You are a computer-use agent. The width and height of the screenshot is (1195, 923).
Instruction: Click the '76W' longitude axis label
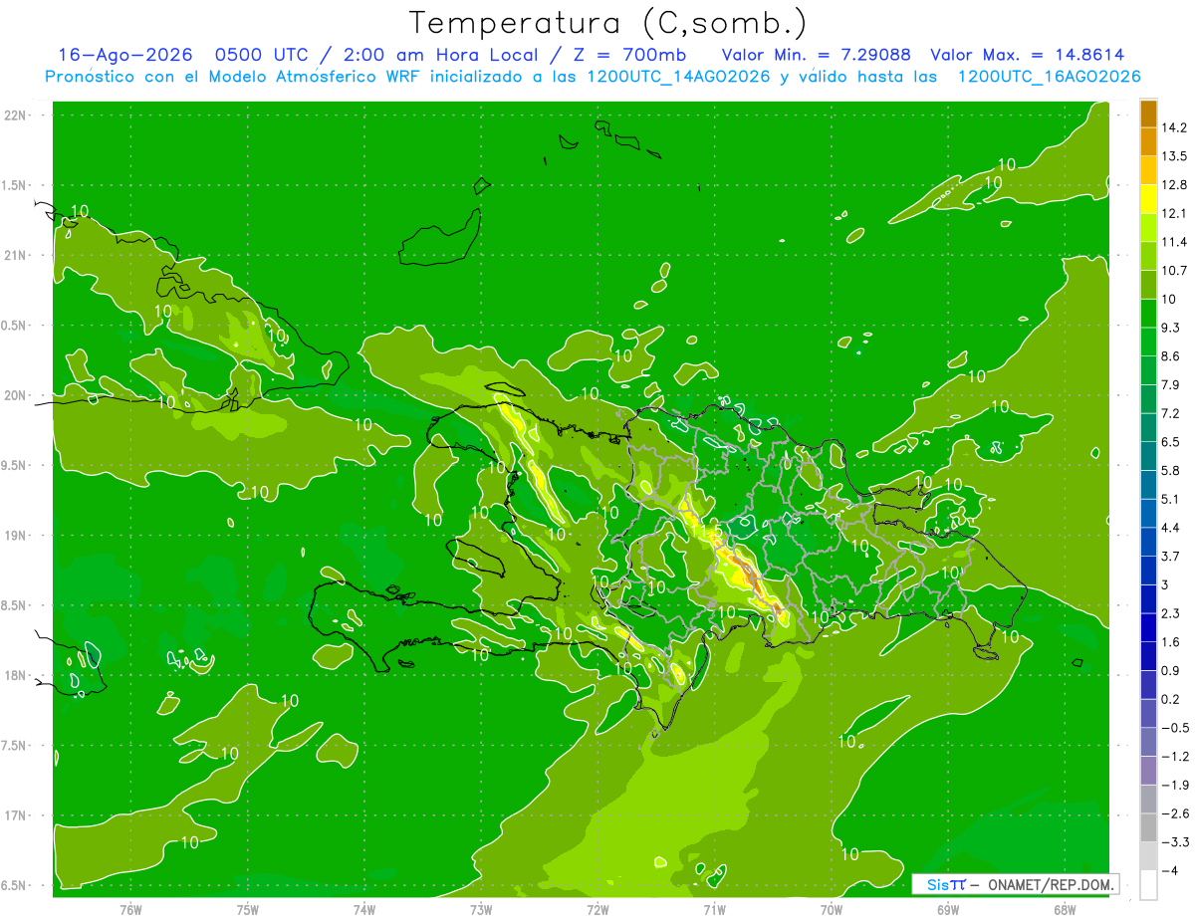point(130,910)
